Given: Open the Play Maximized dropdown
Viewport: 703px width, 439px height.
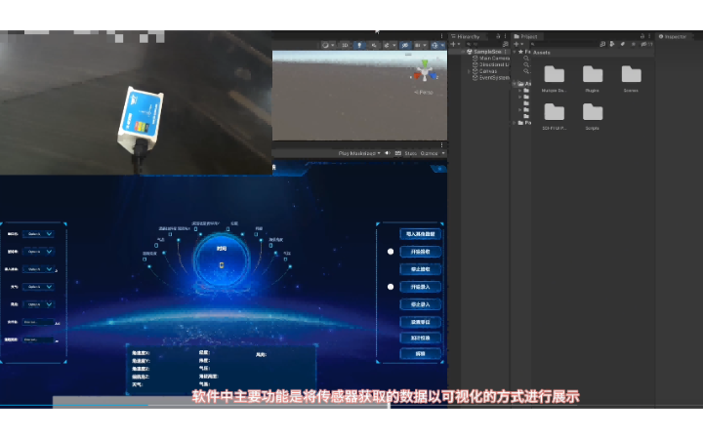Looking at the screenshot, I should click(x=359, y=153).
